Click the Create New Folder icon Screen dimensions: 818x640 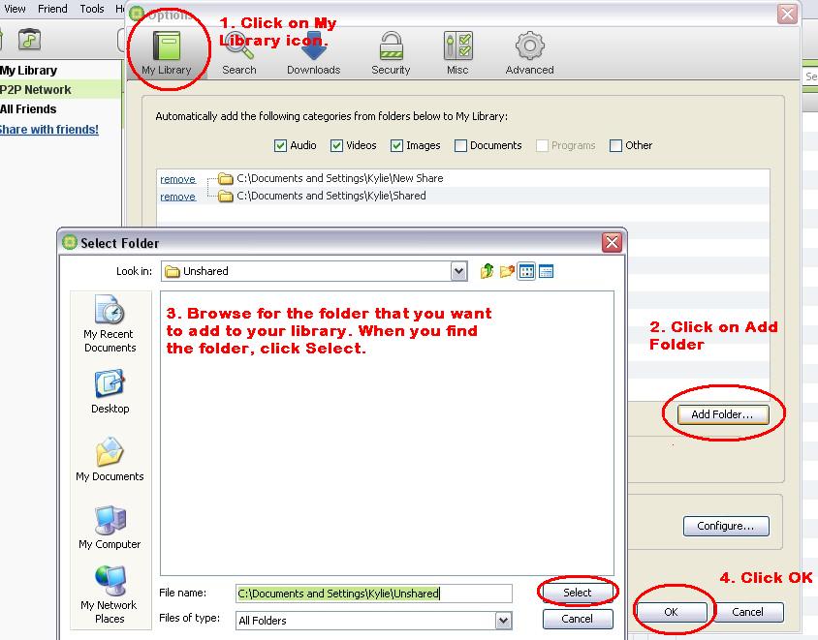(507, 272)
